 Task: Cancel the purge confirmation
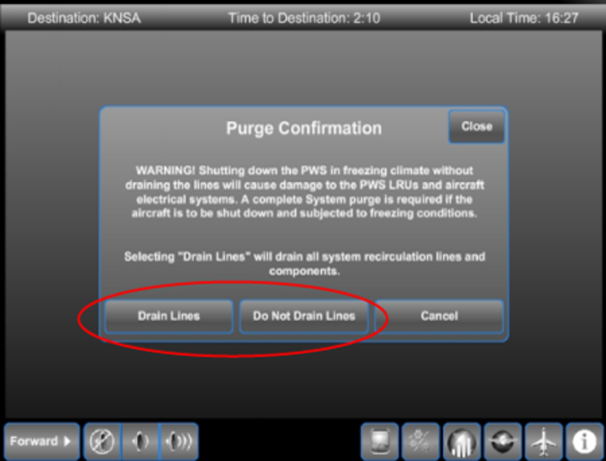[x=439, y=317]
